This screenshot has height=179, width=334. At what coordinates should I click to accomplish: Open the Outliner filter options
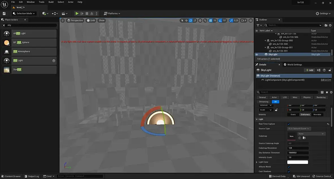(259, 25)
